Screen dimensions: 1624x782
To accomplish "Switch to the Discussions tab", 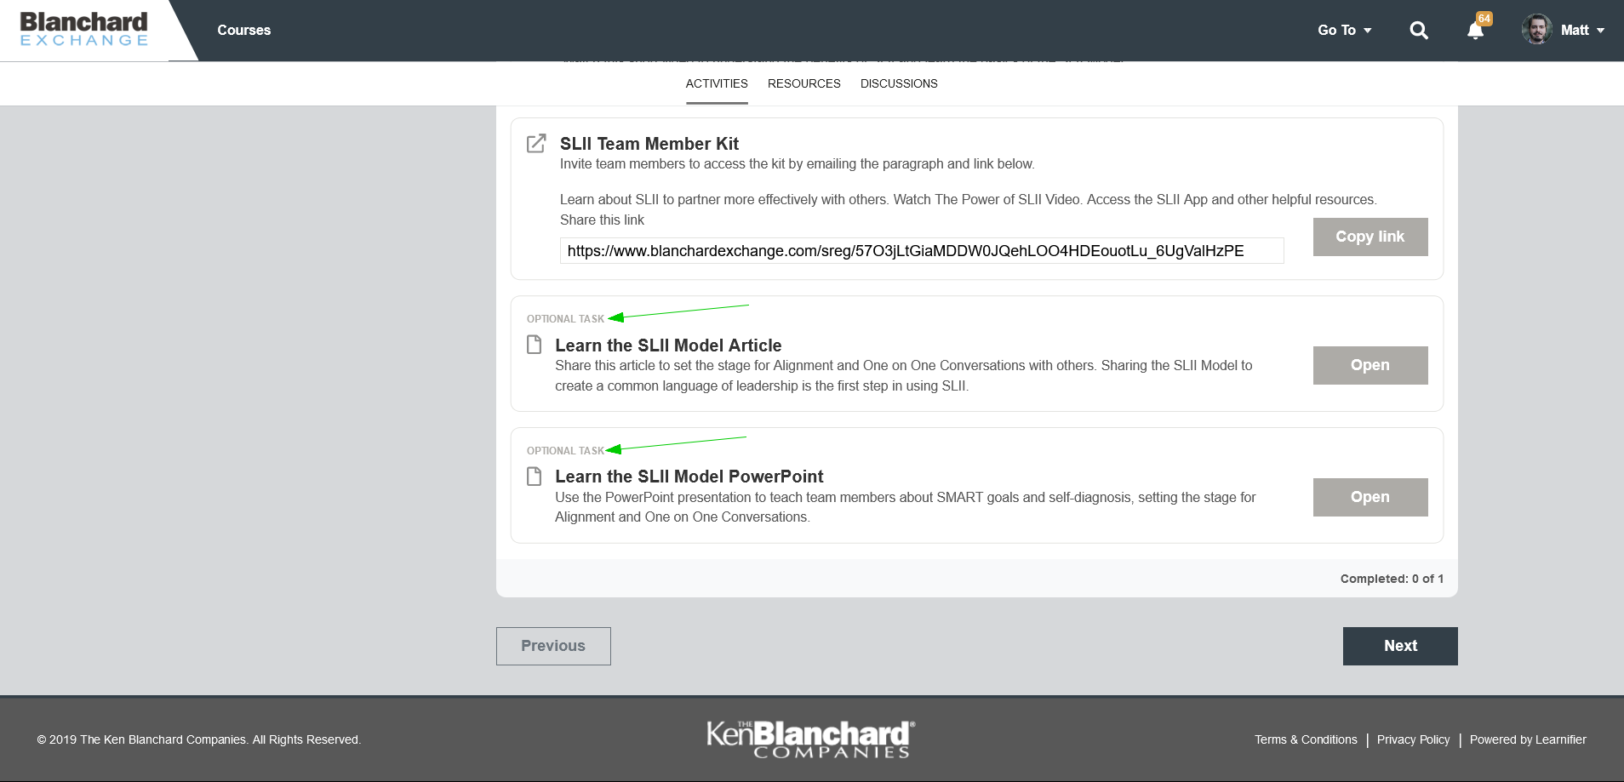I will [899, 83].
